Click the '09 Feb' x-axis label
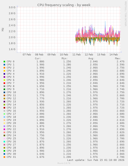128x166 pixels. click(x=52, y=55)
